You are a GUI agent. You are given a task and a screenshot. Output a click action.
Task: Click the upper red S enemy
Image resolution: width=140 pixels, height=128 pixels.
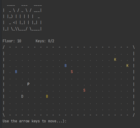[x=72, y=72]
